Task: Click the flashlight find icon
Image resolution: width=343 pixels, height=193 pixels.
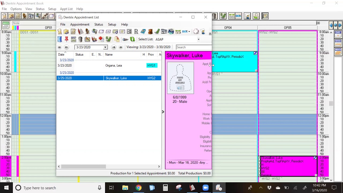Action: click(x=125, y=39)
